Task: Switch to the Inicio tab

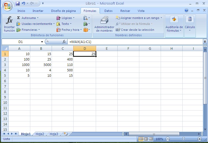Action: pos(21,11)
